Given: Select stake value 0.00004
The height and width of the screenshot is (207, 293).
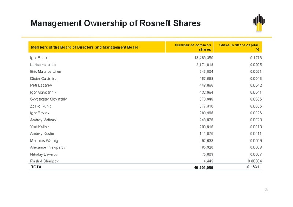Looking at the screenshot, I should click(255, 161).
